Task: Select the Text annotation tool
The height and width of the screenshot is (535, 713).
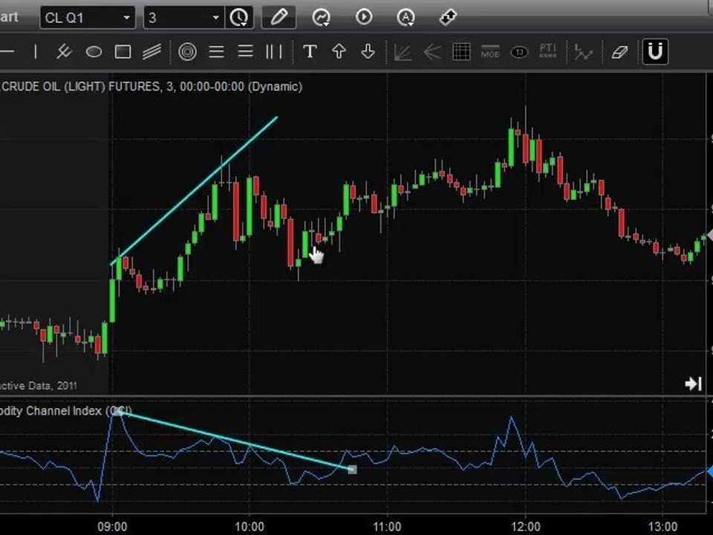Action: click(310, 51)
